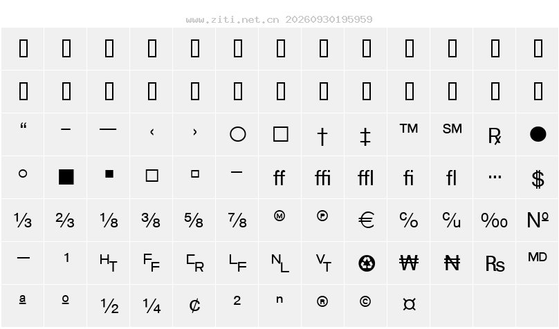Click the double dagger glyph
The width and height of the screenshot is (559, 329).
(x=365, y=137)
